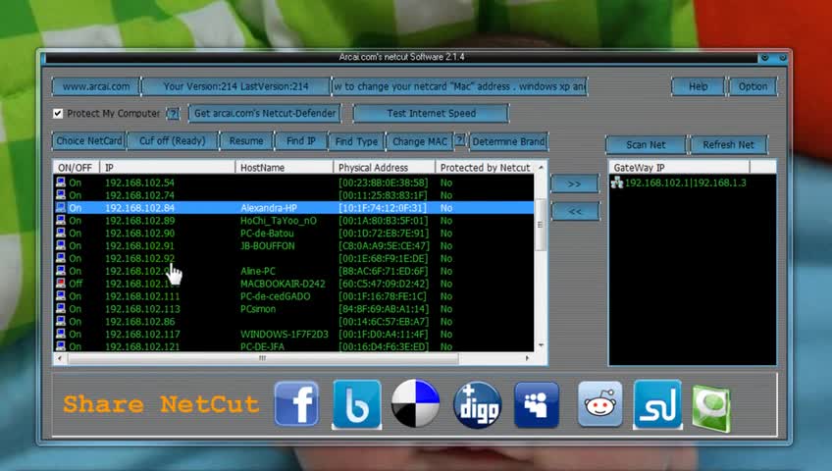Select MAC address [00:14:6C:57:EB:A7]
832x471 pixels.
(x=383, y=321)
